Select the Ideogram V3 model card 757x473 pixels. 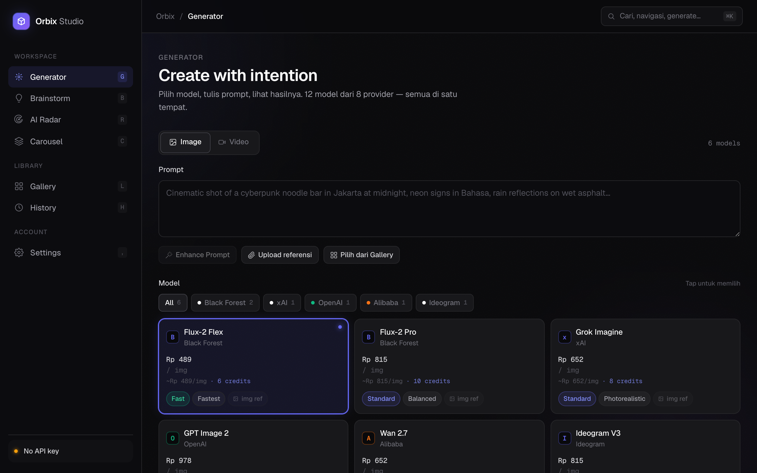point(645,447)
